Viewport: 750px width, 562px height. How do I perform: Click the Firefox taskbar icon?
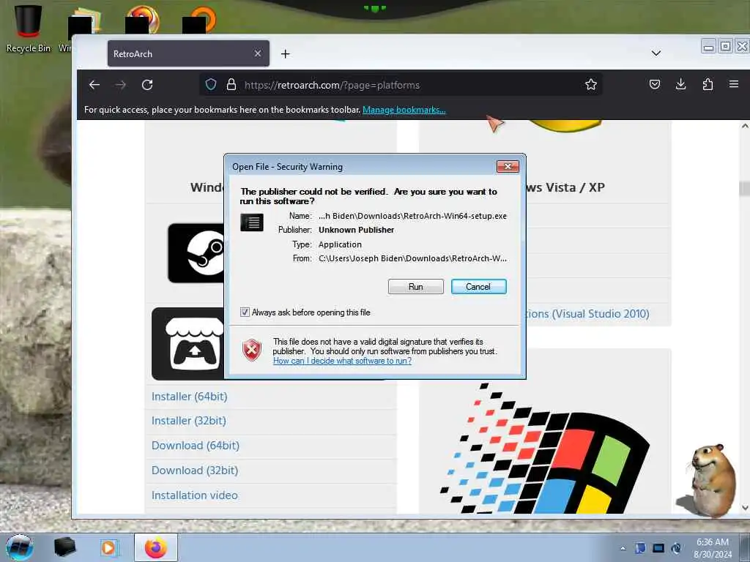[155, 547]
